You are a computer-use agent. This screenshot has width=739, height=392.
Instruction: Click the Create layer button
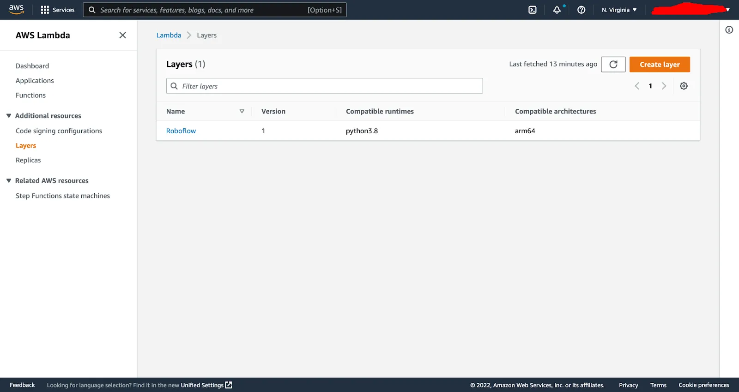tap(660, 65)
